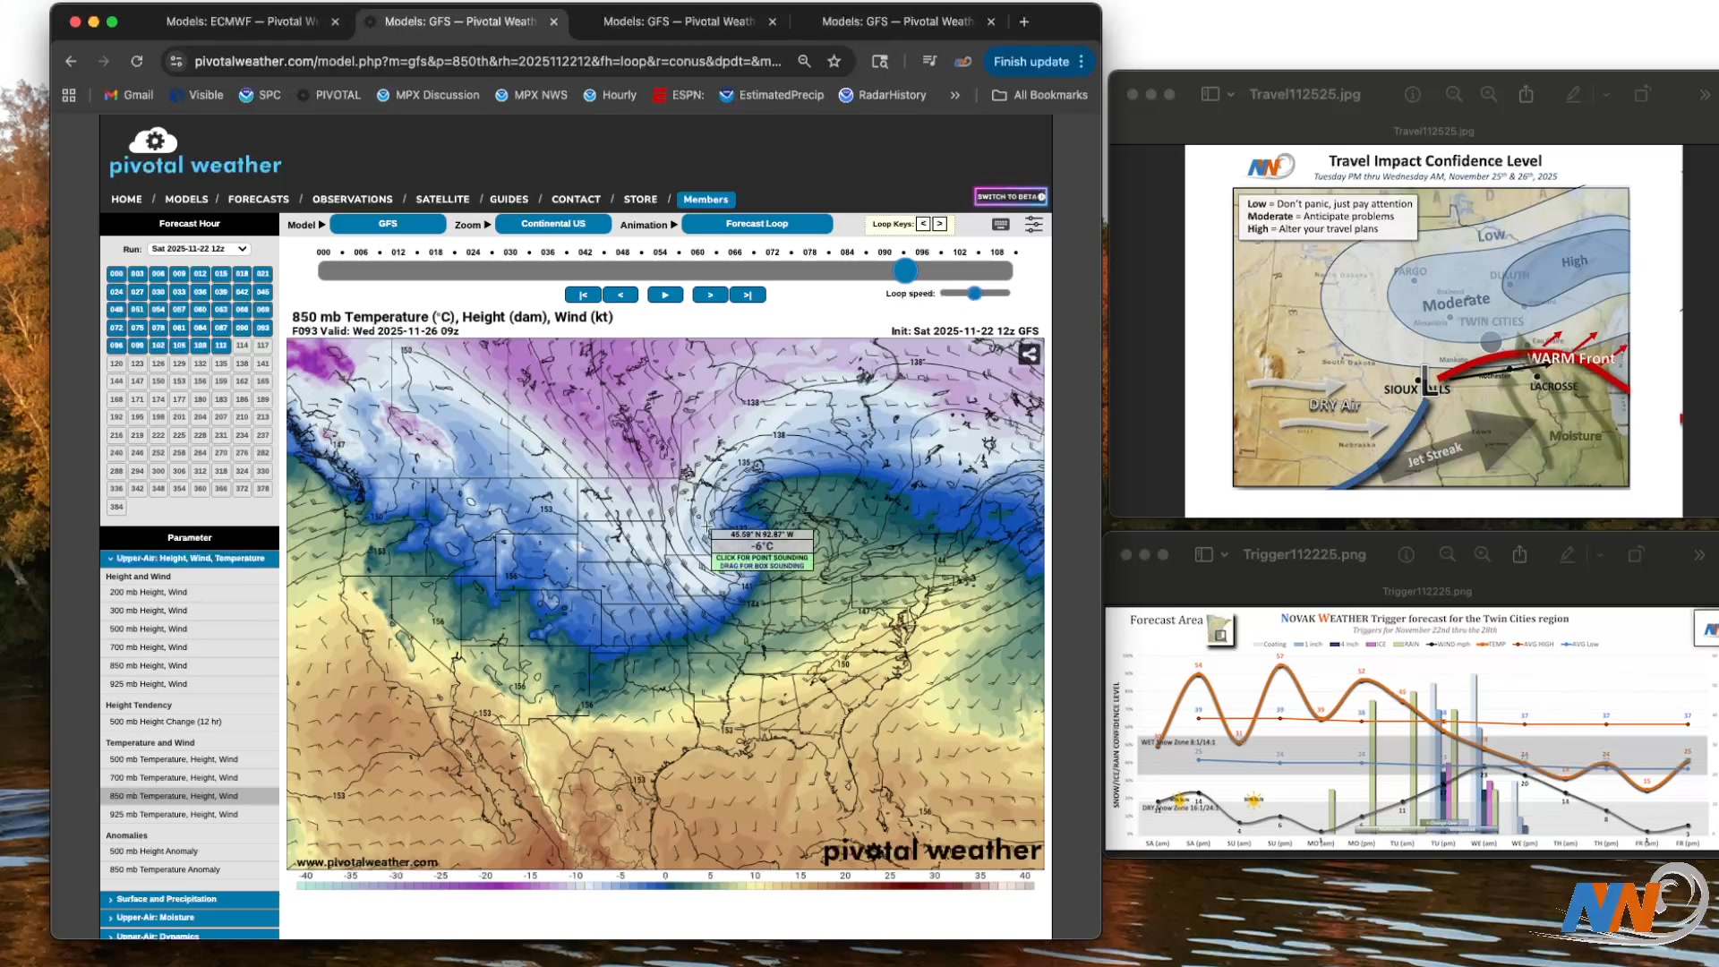Open the MODELS navigation menu
This screenshot has width=1719, height=967.
pyautogui.click(x=186, y=199)
